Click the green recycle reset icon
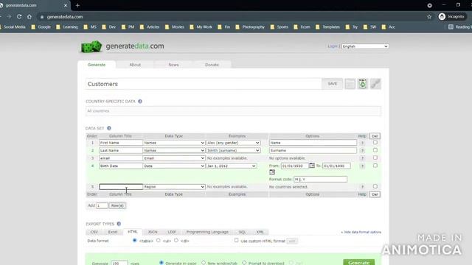This screenshot has width=472, height=265. click(x=362, y=84)
